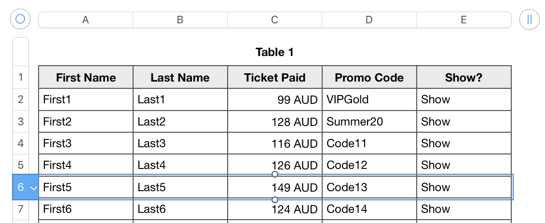This screenshot has width=545, height=223.
Task: Open row 6 dropdown arrow menu
Action: coord(33,188)
